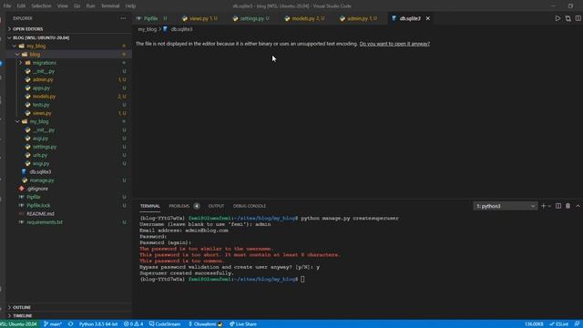Switch to the DEBUG CONSOLE panel tab
Viewport: 583px width, 328px height.
point(249,206)
